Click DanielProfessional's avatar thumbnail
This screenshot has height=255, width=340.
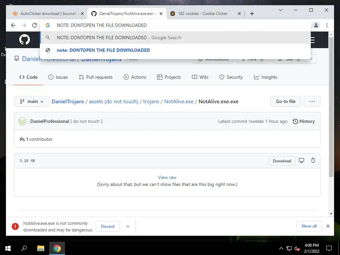(22, 122)
